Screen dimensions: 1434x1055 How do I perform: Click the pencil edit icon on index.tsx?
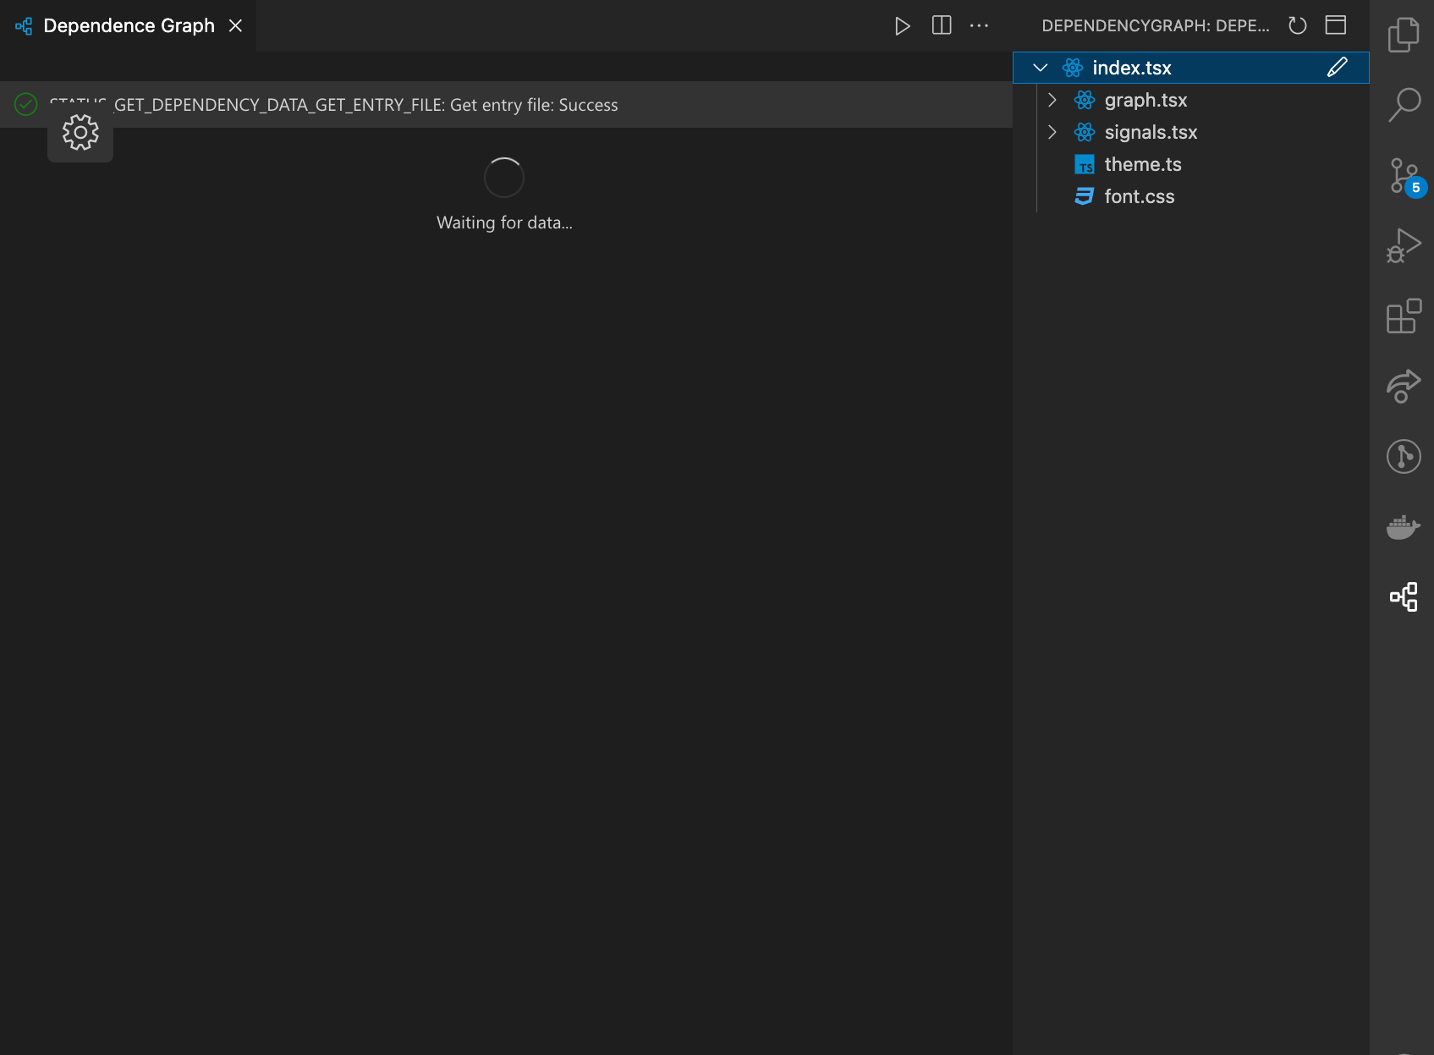(x=1338, y=67)
